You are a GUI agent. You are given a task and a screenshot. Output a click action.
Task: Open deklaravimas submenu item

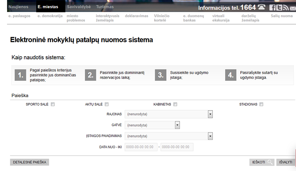(137, 16)
